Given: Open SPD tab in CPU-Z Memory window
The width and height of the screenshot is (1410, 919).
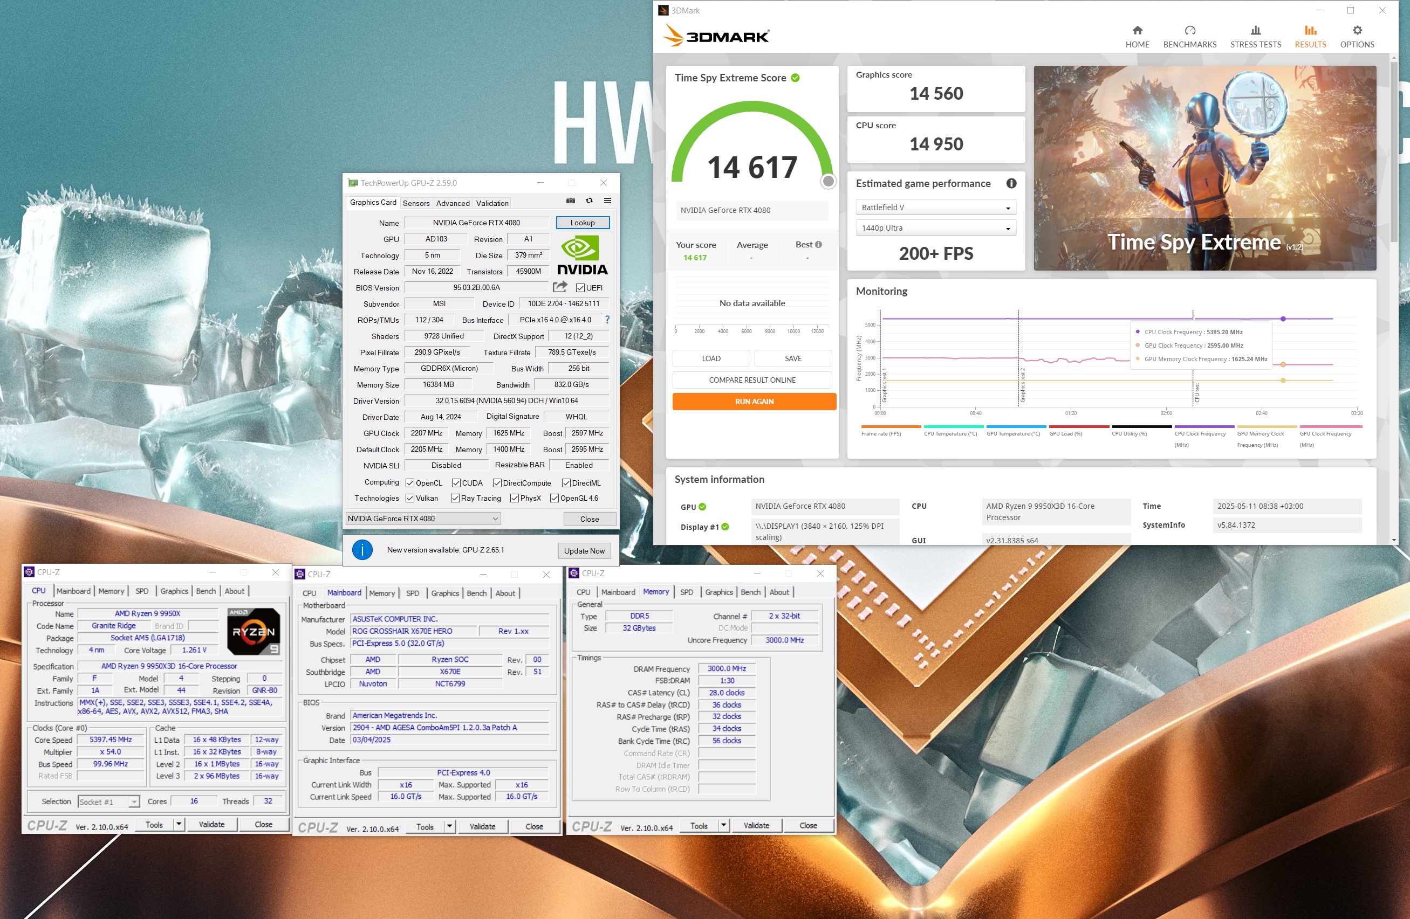Looking at the screenshot, I should point(686,592).
